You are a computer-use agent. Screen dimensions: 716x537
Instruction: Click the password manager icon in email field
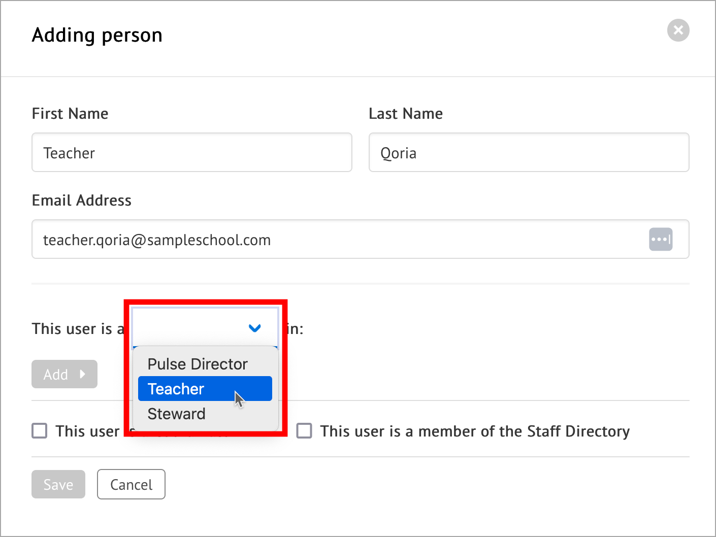661,239
